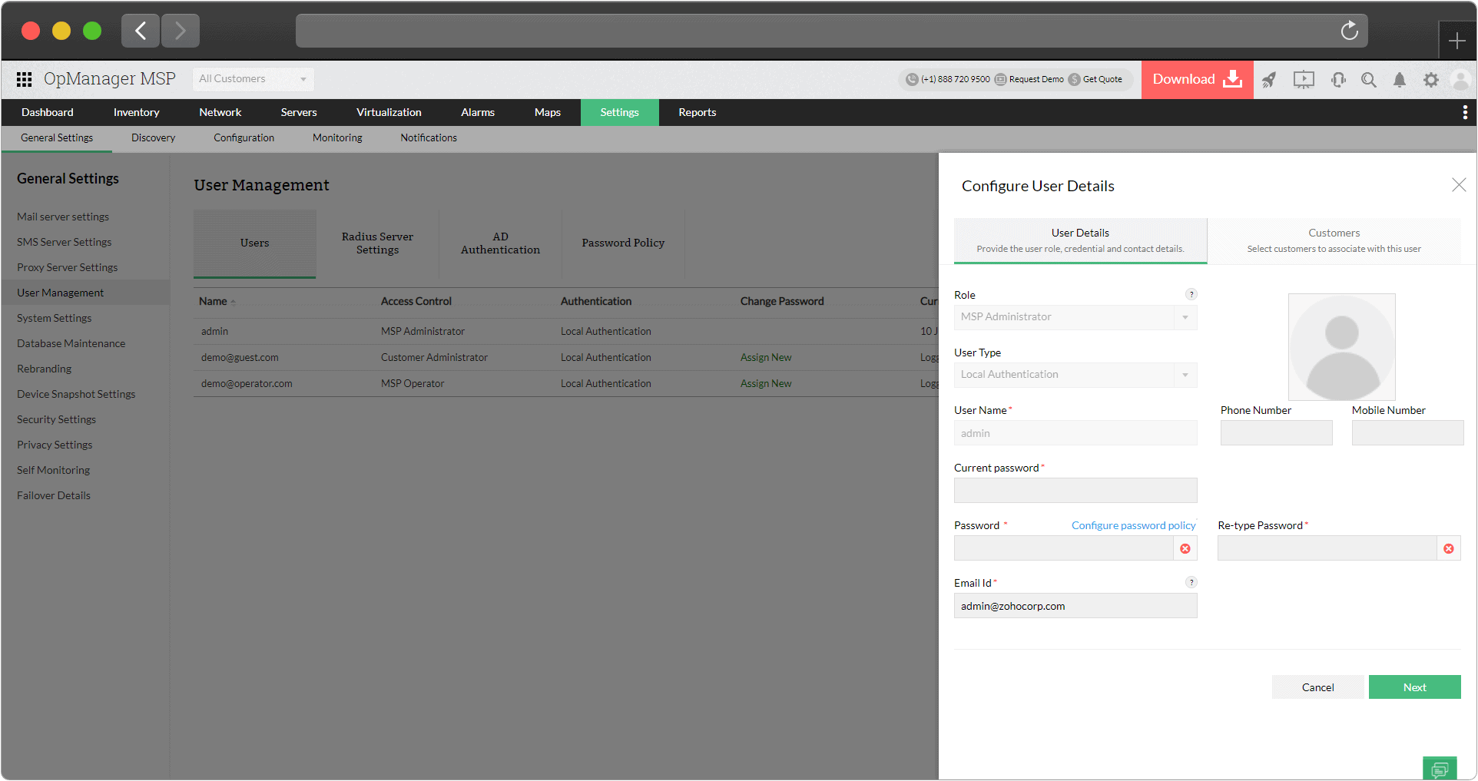
Task: Open the Password Policy tab
Action: pyautogui.click(x=623, y=243)
